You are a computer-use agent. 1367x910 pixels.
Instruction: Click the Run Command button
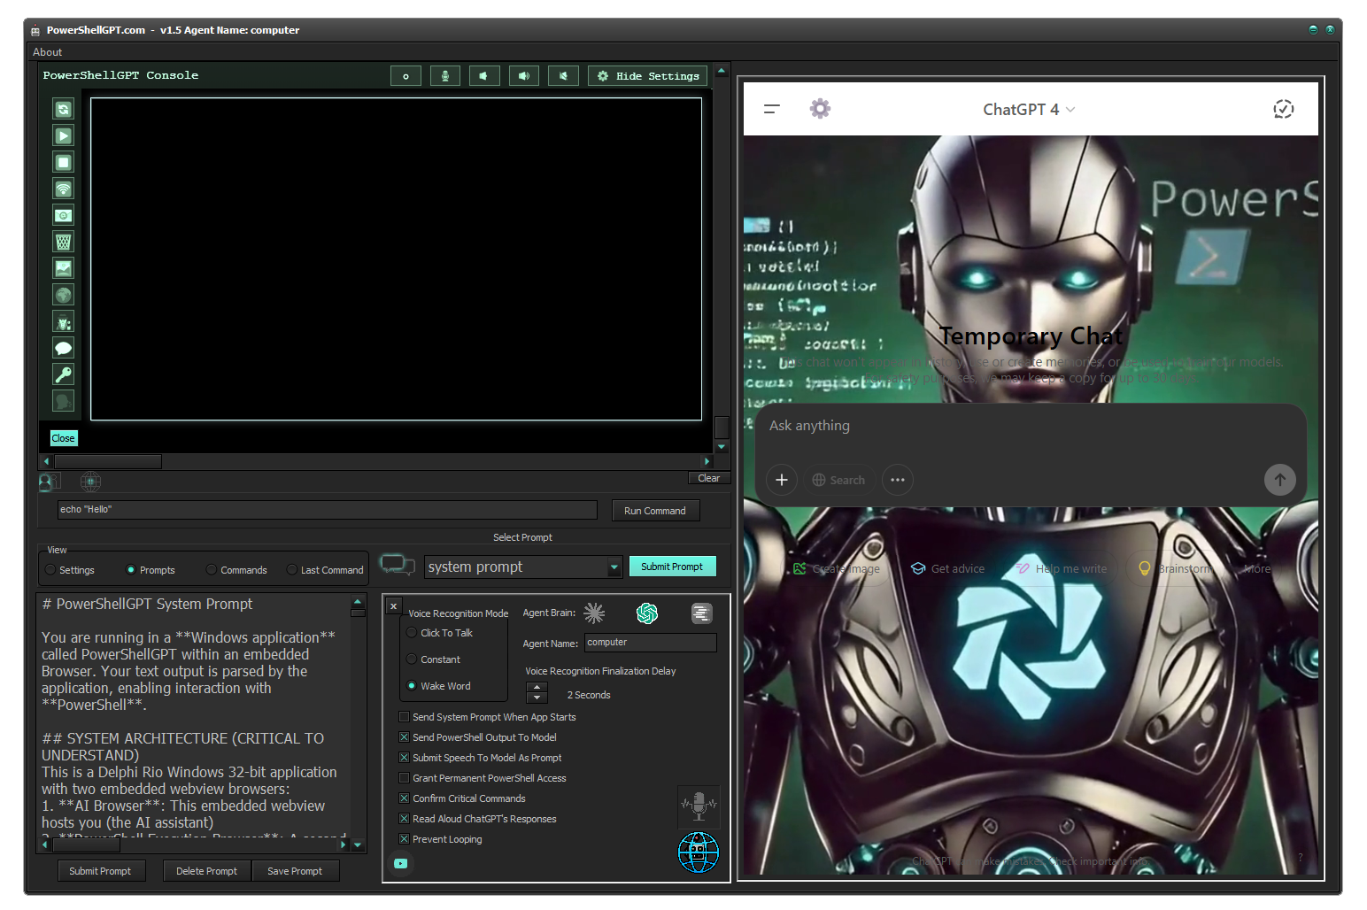[654, 511]
